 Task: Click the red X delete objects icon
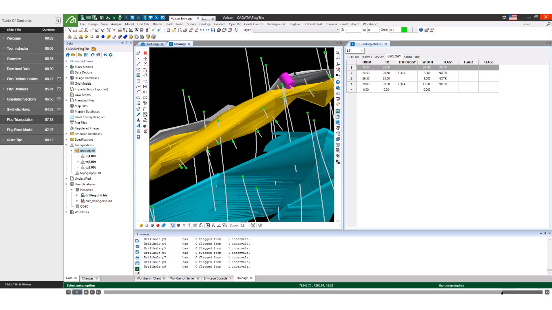point(145,53)
